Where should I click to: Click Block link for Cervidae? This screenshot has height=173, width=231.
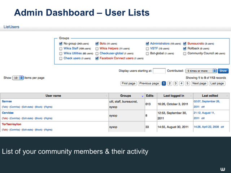point(39,119)
